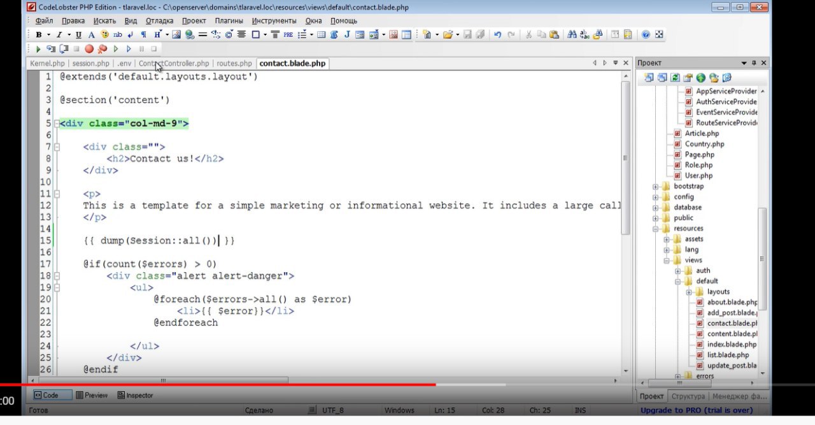
Task: Expand the database folder
Action: pos(656,208)
